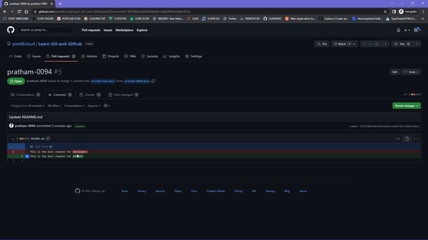
Task: Copy the head branch name icon
Action: tap(153, 81)
